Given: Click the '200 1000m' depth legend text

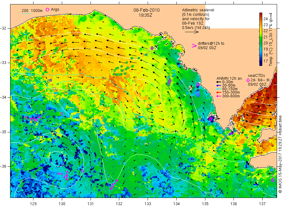Looking at the screenshot, I should pos(32,11).
